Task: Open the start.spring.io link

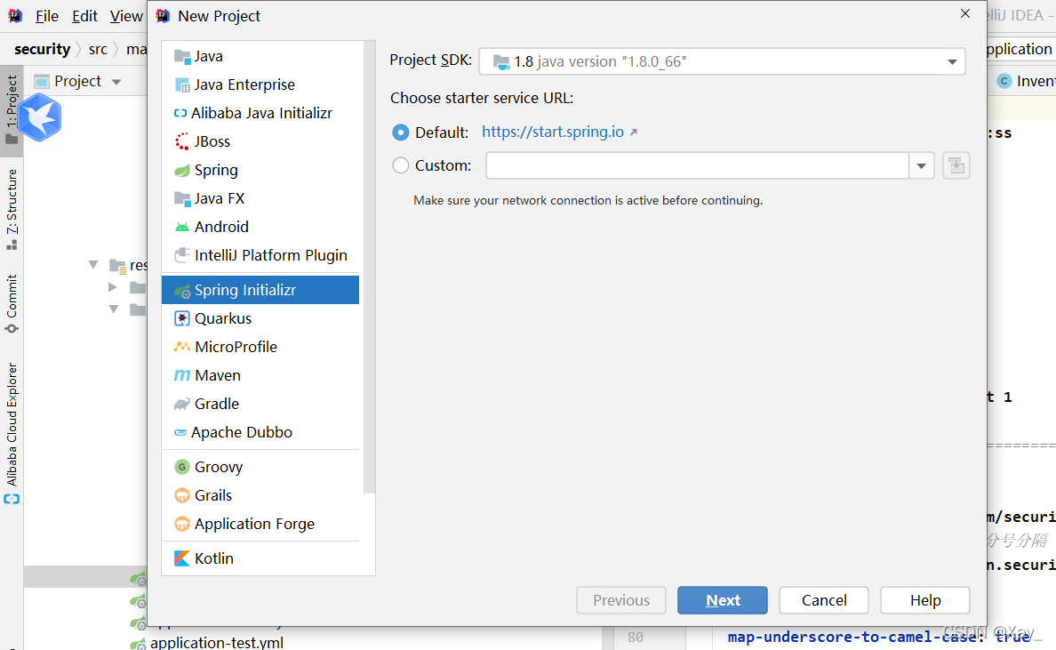Action: (553, 132)
